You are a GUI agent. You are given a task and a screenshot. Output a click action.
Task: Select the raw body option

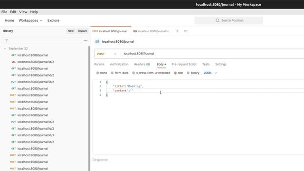coord(179,73)
